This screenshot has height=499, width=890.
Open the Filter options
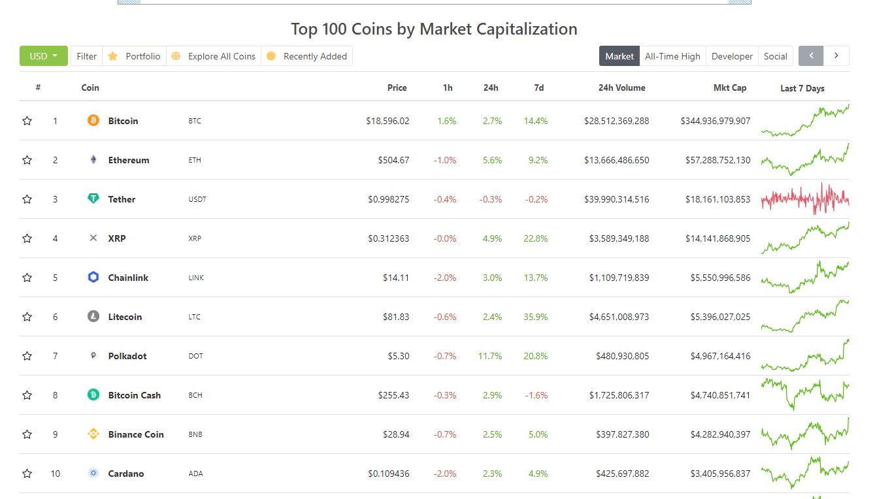(87, 56)
